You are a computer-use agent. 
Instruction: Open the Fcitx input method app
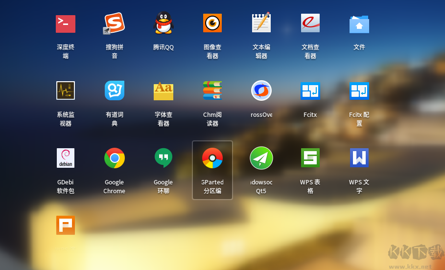pos(310,91)
